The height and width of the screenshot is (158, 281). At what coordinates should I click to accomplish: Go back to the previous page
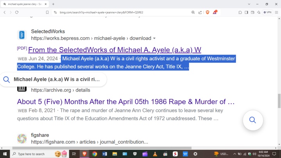point(5,13)
